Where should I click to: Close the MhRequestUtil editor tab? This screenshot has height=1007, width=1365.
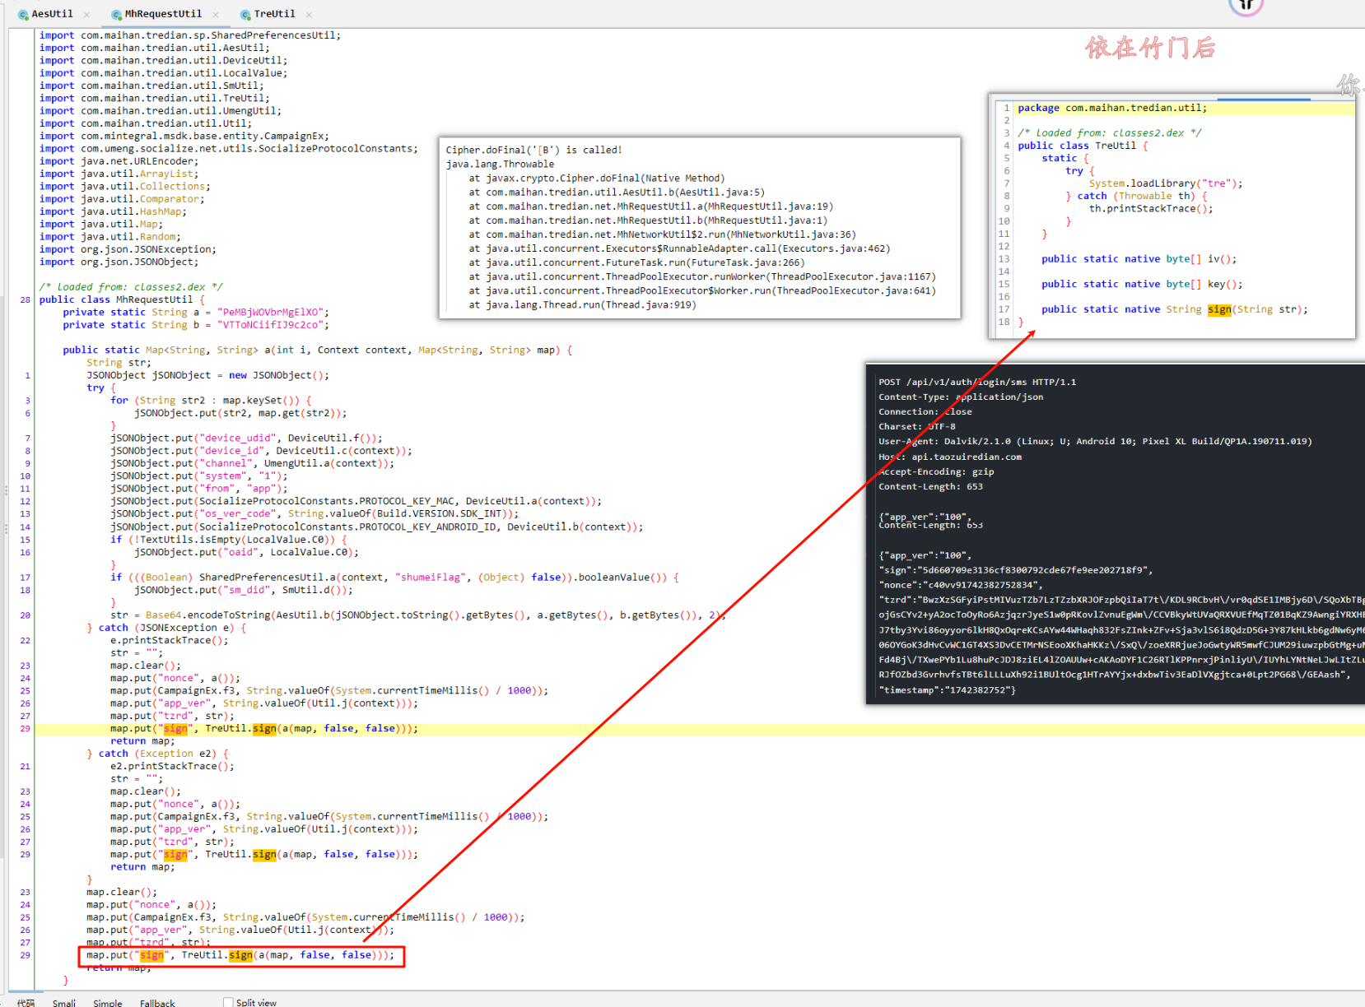(216, 15)
